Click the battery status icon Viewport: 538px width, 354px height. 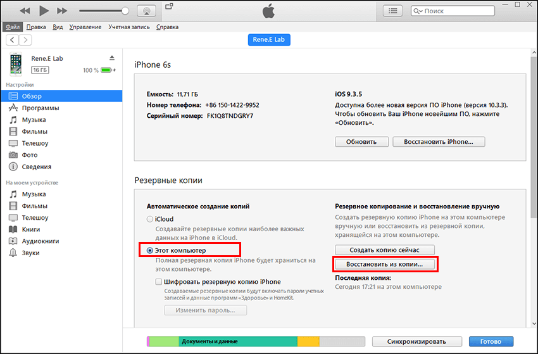click(108, 70)
